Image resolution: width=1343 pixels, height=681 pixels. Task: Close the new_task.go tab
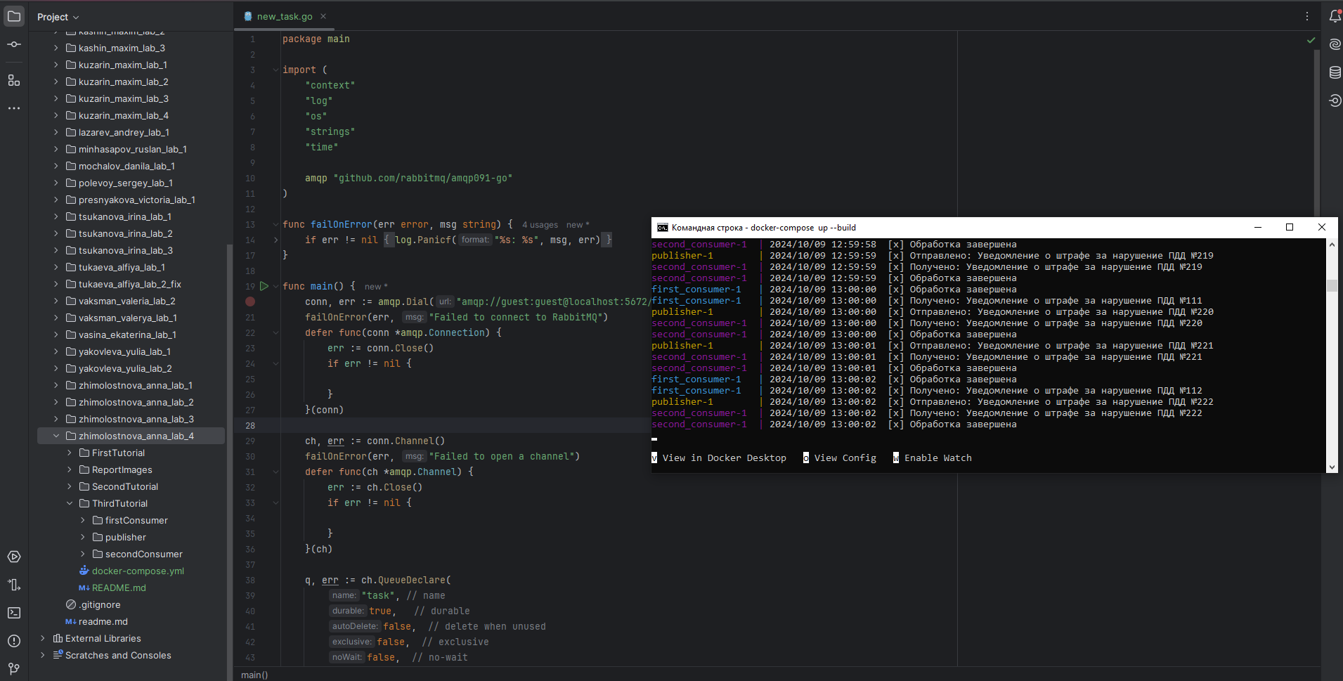tap(323, 16)
